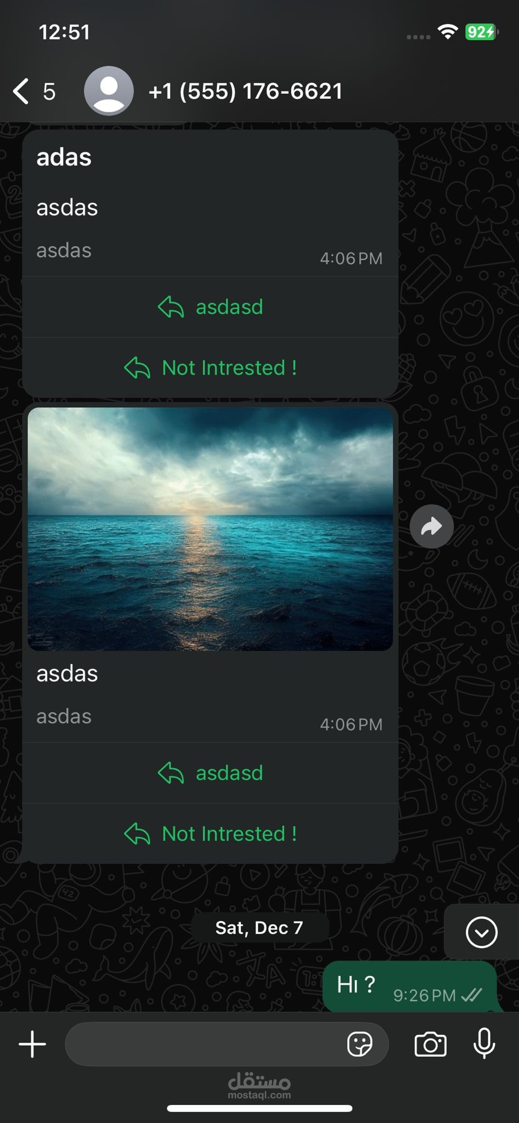Tap the 'Hi ?' sent message bubble
Screen dimensions: 519x1123
click(x=410, y=986)
